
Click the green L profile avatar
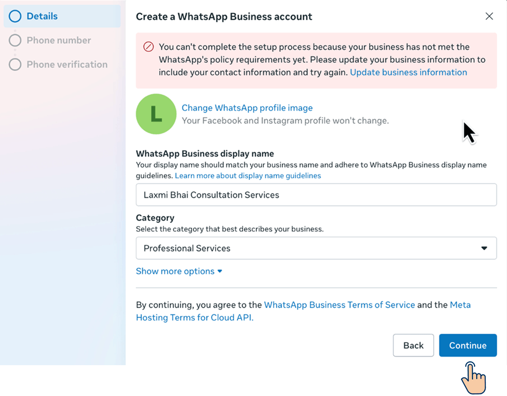coord(156,114)
